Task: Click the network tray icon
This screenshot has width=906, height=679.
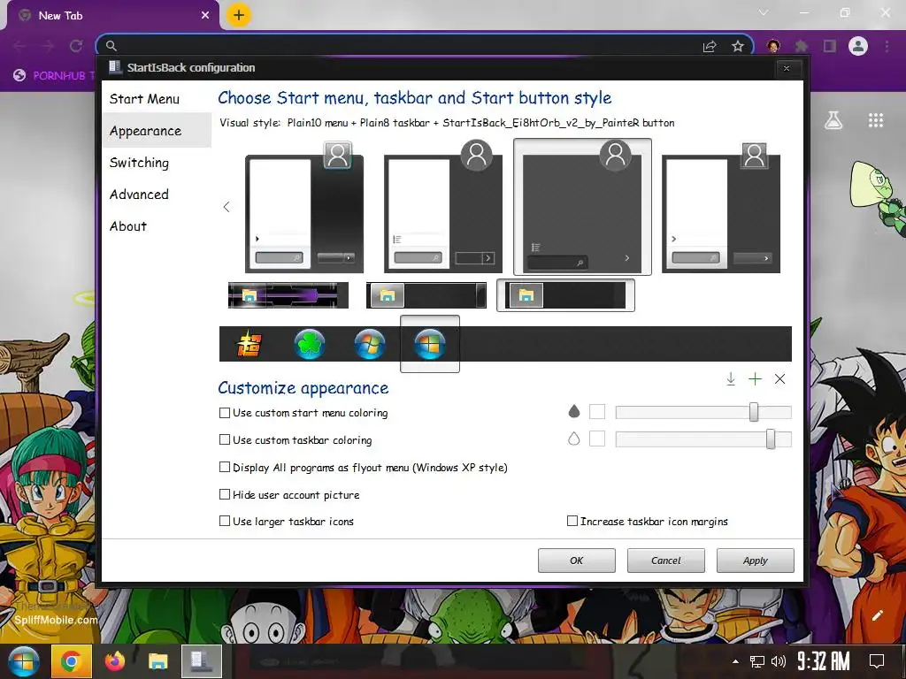Action: [x=757, y=661]
